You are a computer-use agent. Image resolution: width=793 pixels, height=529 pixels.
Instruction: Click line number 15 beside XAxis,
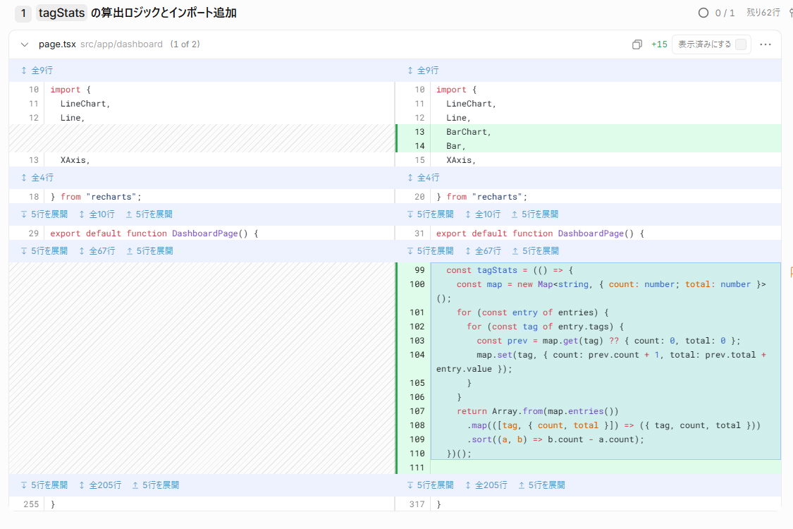click(x=419, y=160)
